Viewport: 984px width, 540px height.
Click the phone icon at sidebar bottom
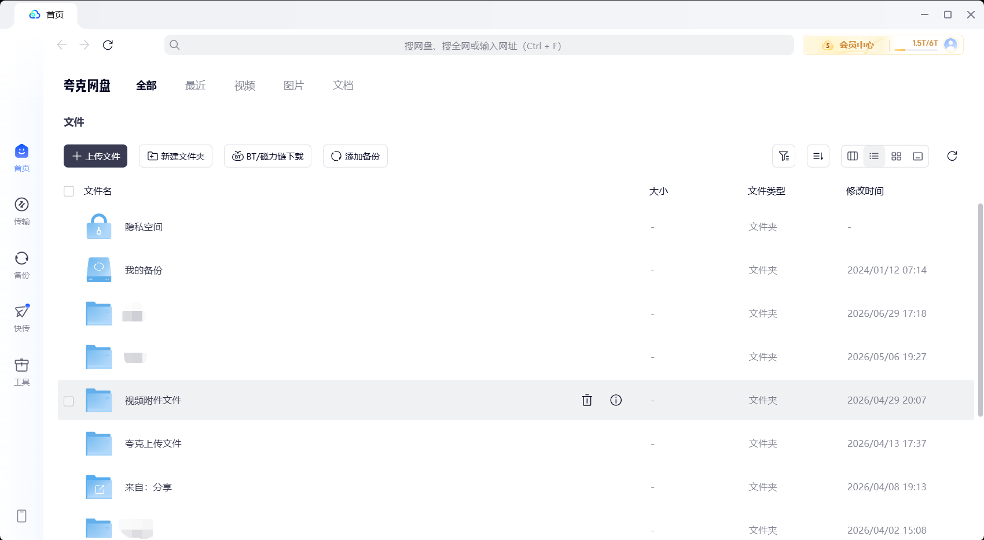tap(21, 516)
